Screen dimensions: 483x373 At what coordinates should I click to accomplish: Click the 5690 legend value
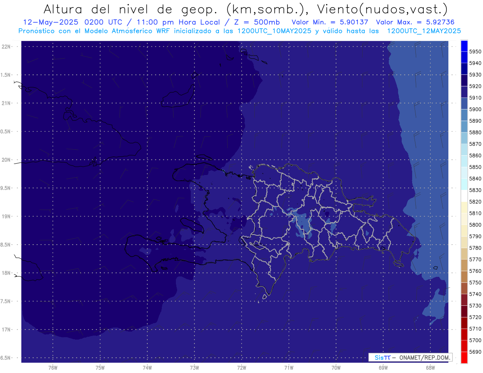coord(475,352)
